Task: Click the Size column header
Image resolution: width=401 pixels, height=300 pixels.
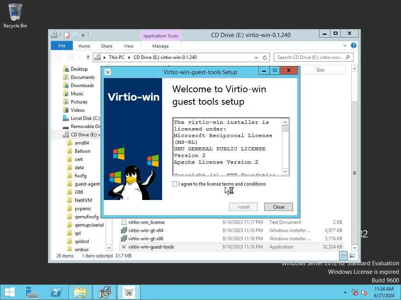Action: pyautogui.click(x=329, y=70)
